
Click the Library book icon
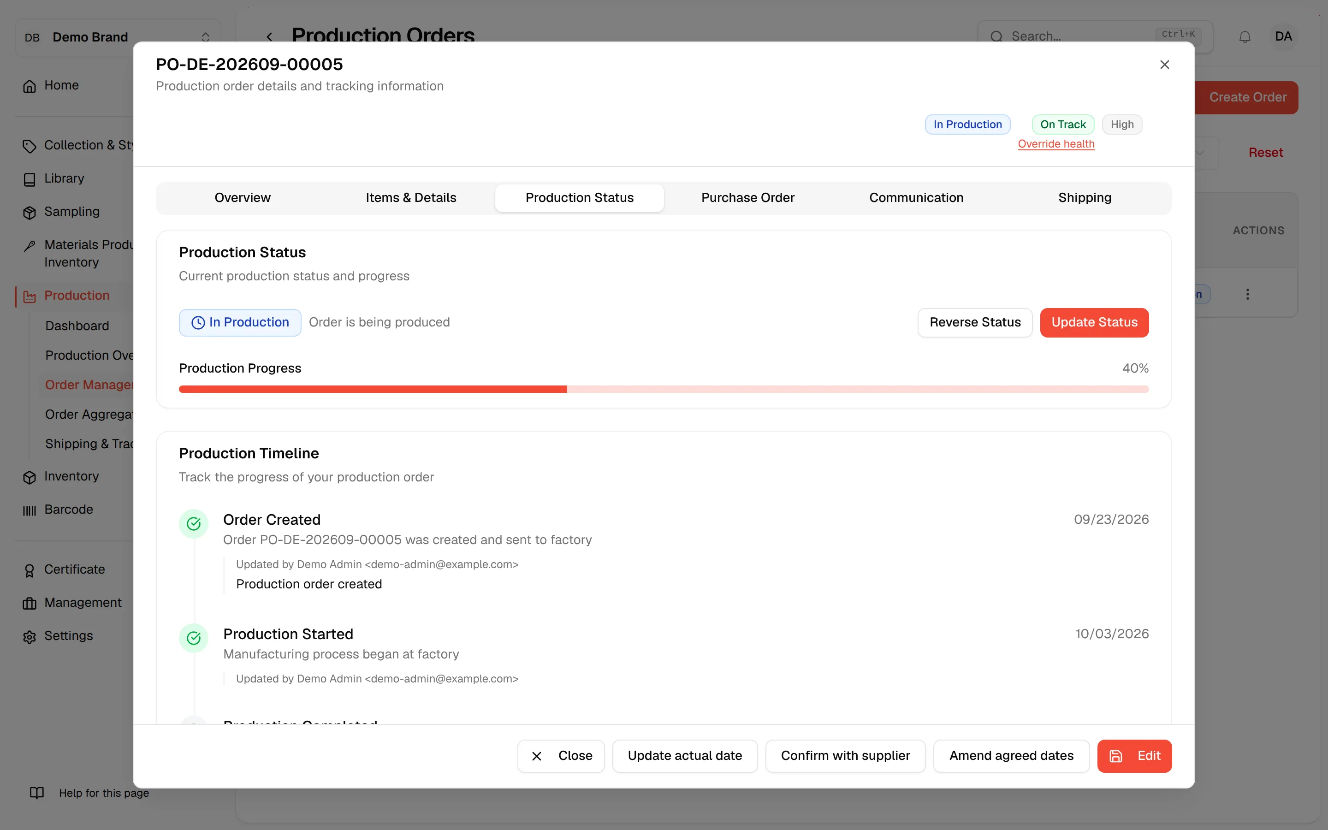[x=30, y=179]
